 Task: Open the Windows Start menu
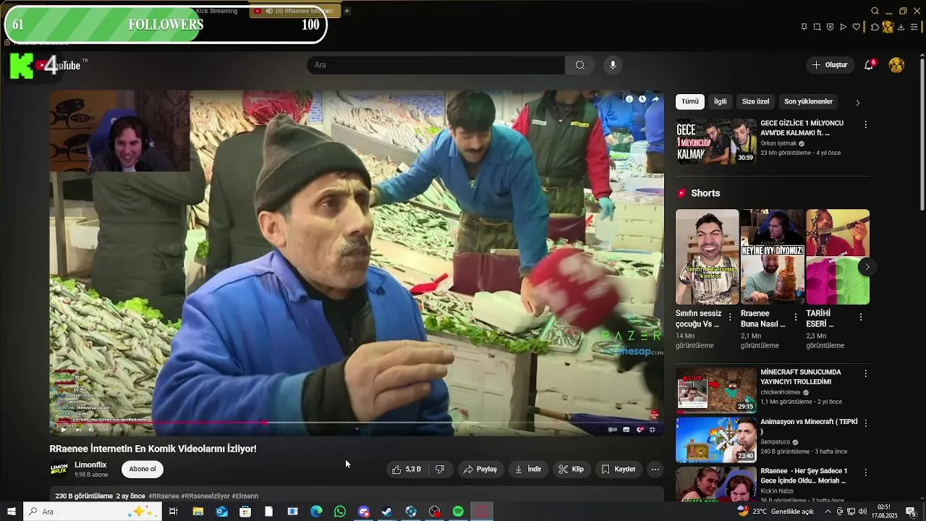(x=11, y=512)
